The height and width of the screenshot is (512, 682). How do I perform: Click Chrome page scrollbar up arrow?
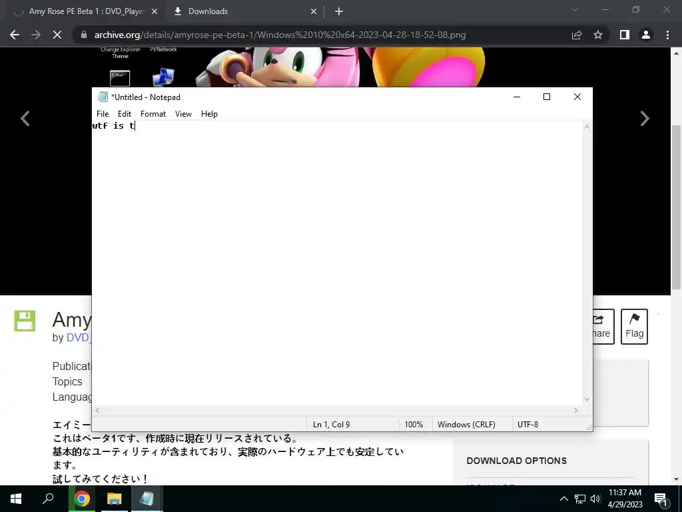tap(676, 53)
